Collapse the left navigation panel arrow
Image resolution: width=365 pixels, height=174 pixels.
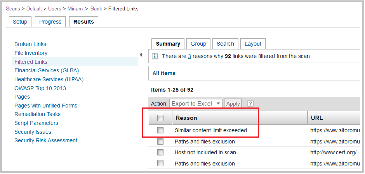141,55
